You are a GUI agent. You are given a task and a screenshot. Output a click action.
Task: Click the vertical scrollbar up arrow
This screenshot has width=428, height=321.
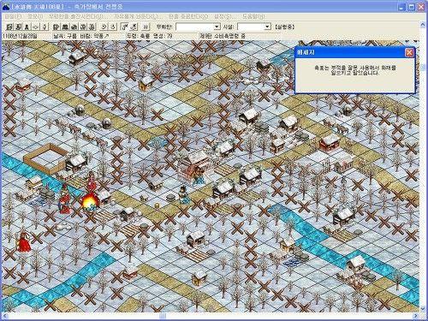click(x=423, y=25)
